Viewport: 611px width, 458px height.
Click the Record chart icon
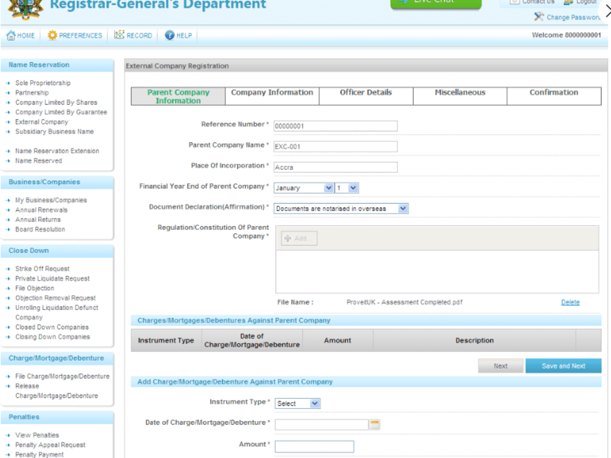coord(119,35)
